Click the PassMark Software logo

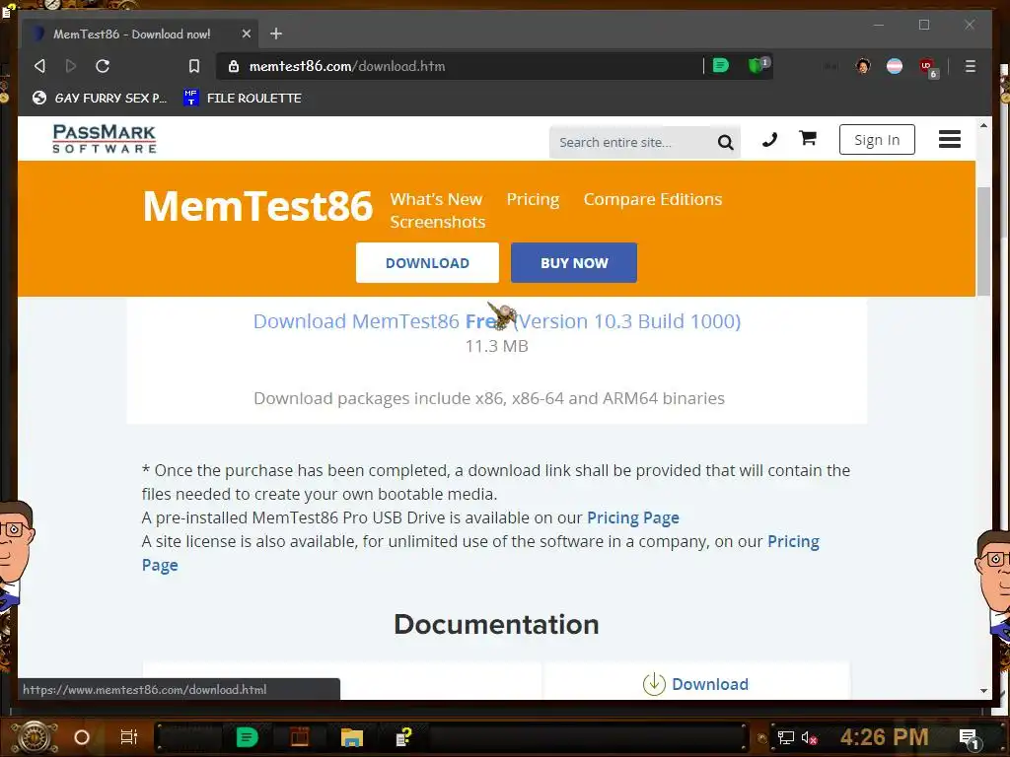coord(105,138)
